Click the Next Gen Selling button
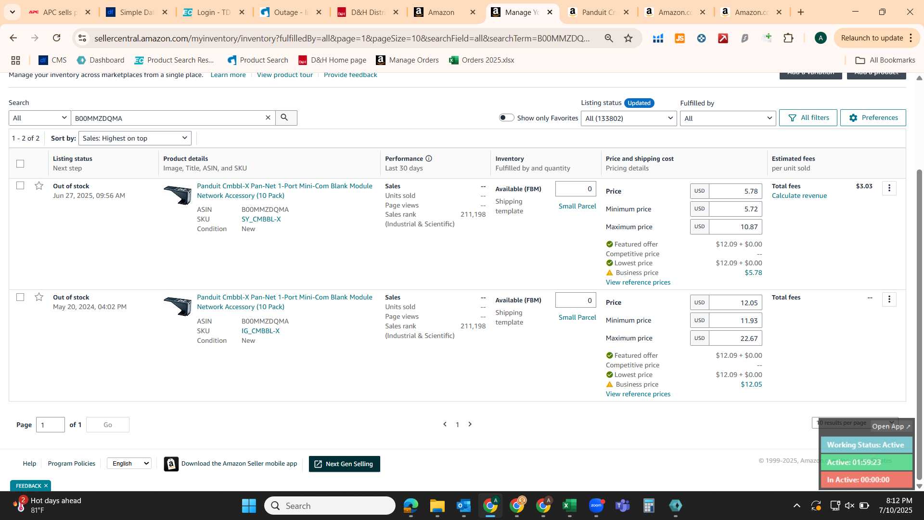 click(x=345, y=464)
